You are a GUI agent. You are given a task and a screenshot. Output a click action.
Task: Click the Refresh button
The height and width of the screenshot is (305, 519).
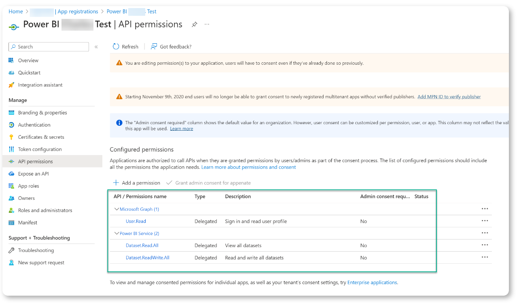[x=126, y=47]
